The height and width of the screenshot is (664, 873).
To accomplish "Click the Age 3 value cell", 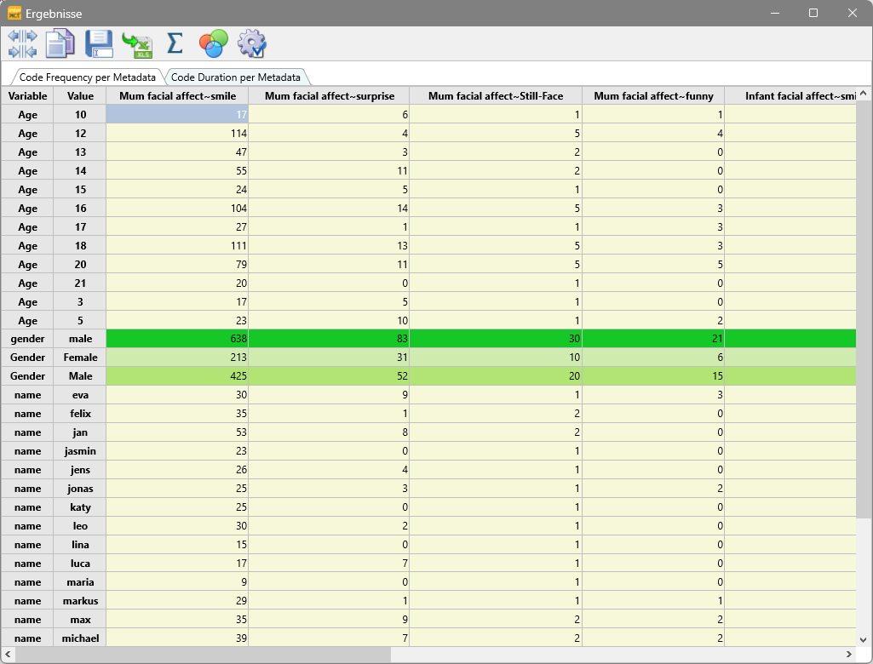I will coord(80,301).
